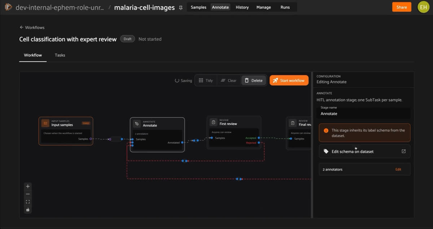The height and width of the screenshot is (229, 433).
Task: Click the Draft status badge
Action: pyautogui.click(x=128, y=39)
